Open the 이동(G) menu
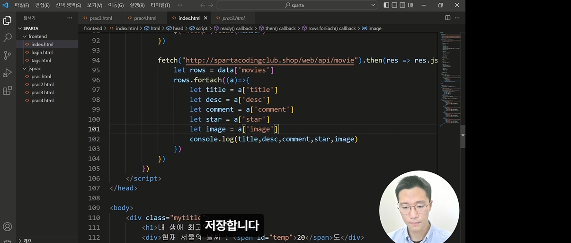The height and width of the screenshot is (243, 571). point(116,5)
